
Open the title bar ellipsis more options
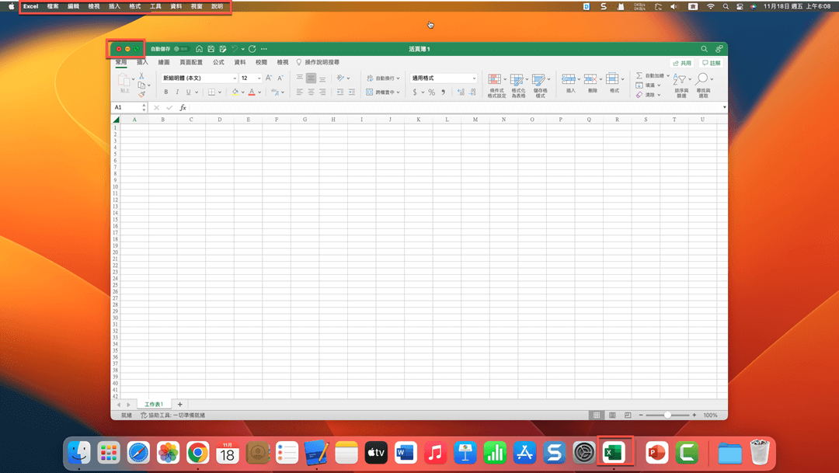click(264, 49)
